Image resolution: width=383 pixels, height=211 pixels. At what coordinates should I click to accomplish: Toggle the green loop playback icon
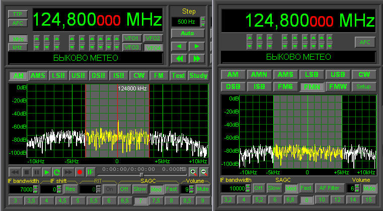click(x=57, y=172)
